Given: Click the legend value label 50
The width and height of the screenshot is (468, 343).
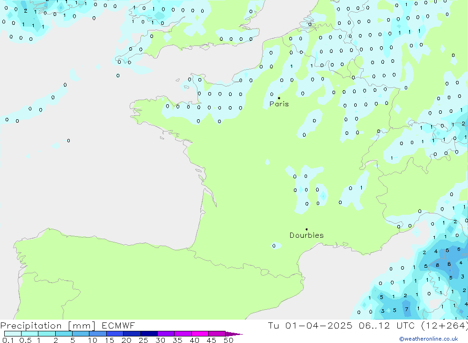Looking at the screenshot, I should coord(228,340).
